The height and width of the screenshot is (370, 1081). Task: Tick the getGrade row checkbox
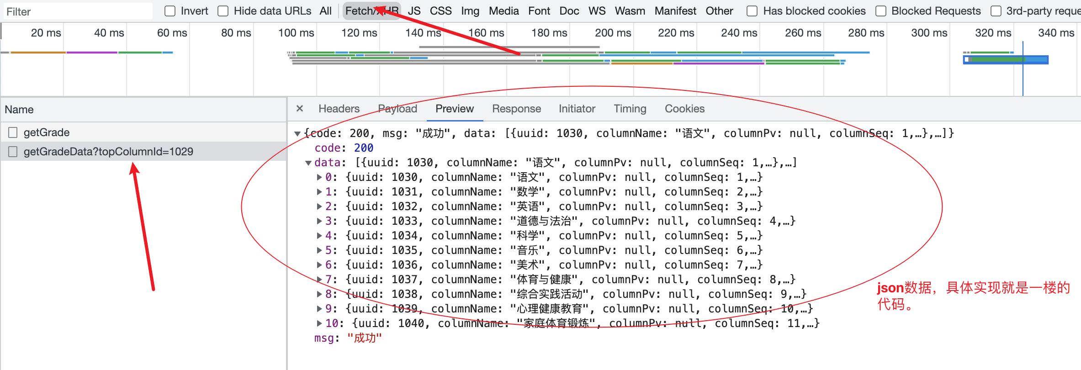[x=13, y=132]
